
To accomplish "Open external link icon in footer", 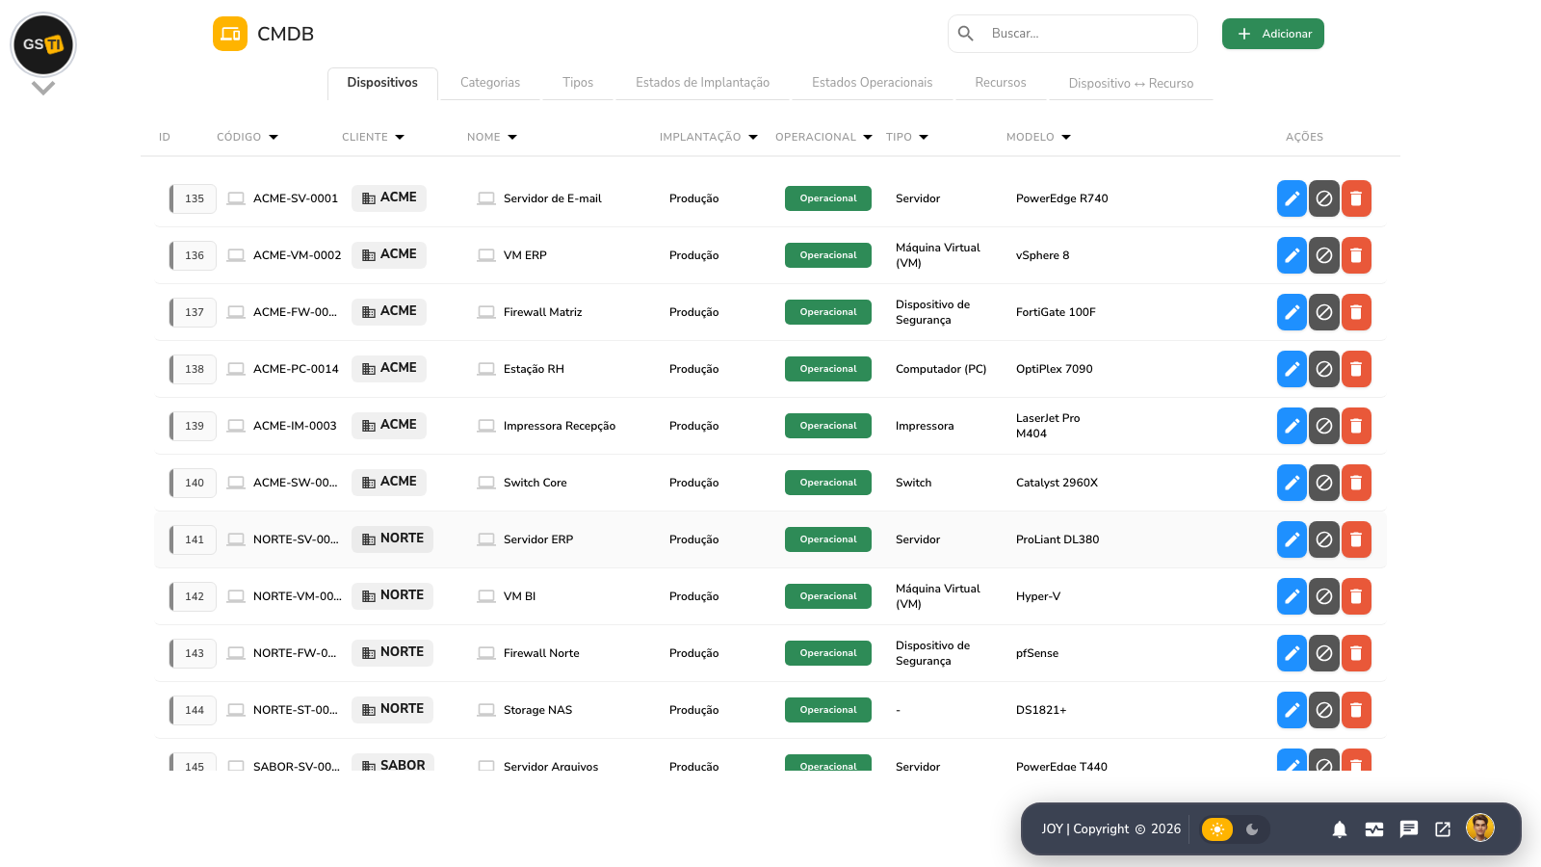I will tap(1443, 829).
